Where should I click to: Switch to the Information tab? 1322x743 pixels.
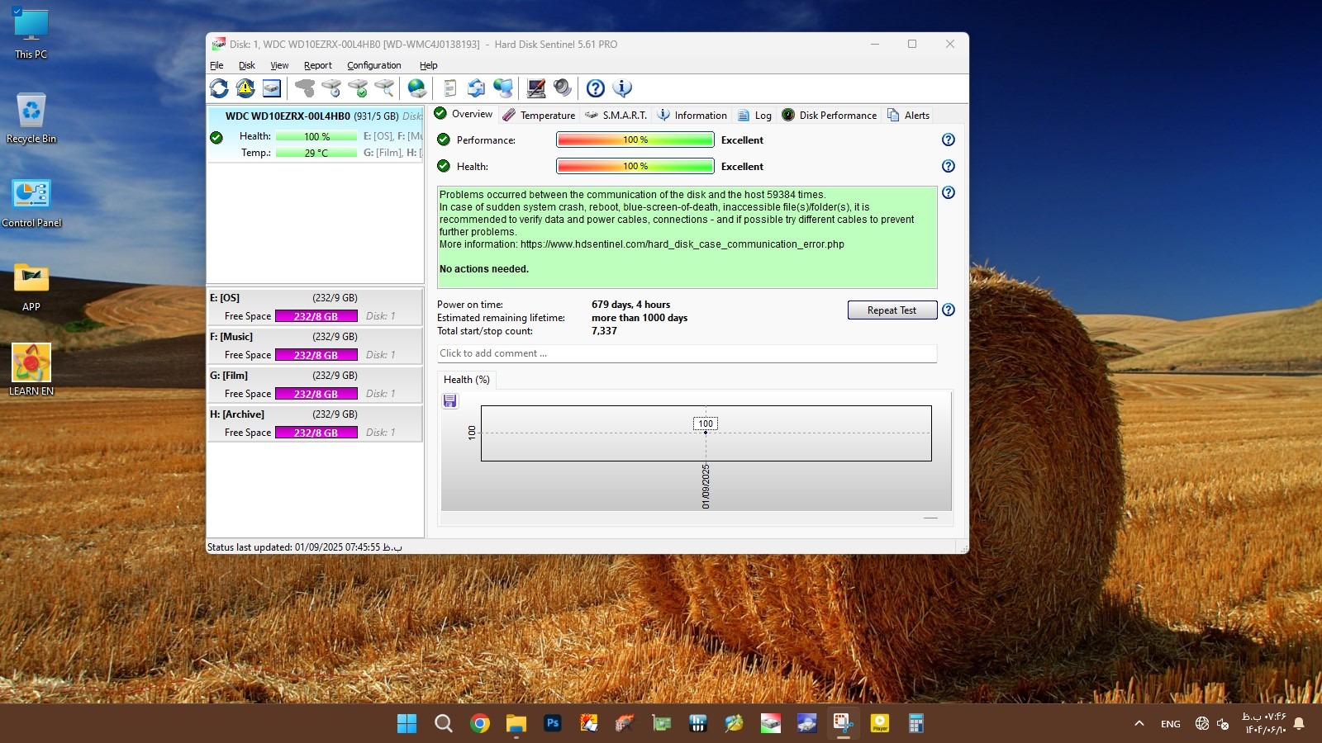pos(692,115)
